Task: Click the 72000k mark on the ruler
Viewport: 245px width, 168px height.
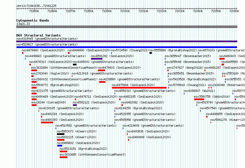Action: point(125,11)
